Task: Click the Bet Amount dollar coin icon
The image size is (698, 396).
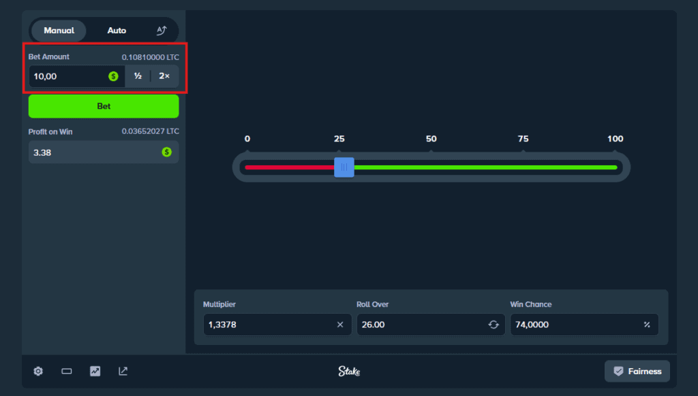Action: click(x=113, y=76)
